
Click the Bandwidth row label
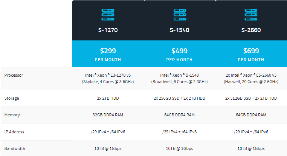click(x=15, y=148)
